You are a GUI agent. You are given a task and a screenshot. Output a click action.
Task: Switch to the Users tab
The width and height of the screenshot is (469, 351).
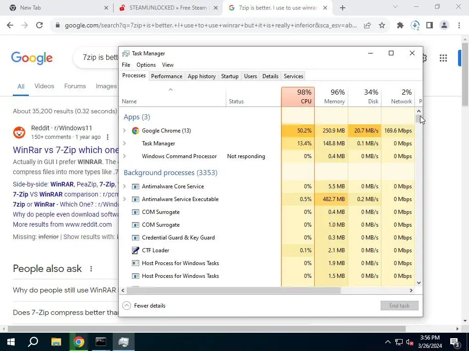click(x=251, y=76)
